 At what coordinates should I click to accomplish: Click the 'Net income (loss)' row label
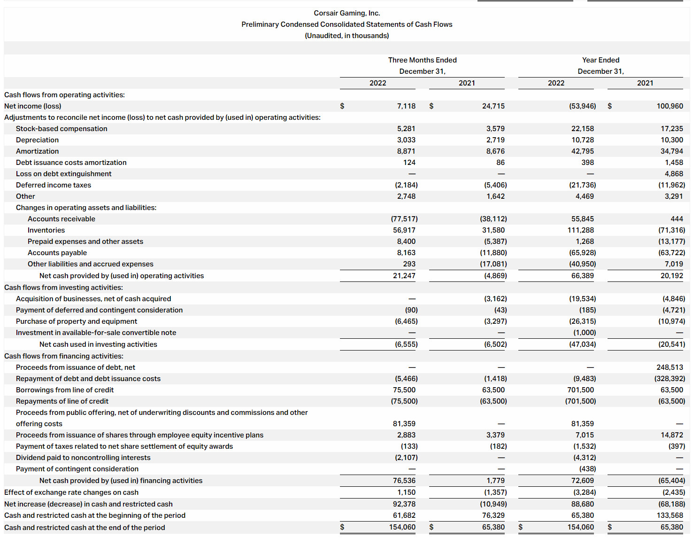tap(33, 106)
